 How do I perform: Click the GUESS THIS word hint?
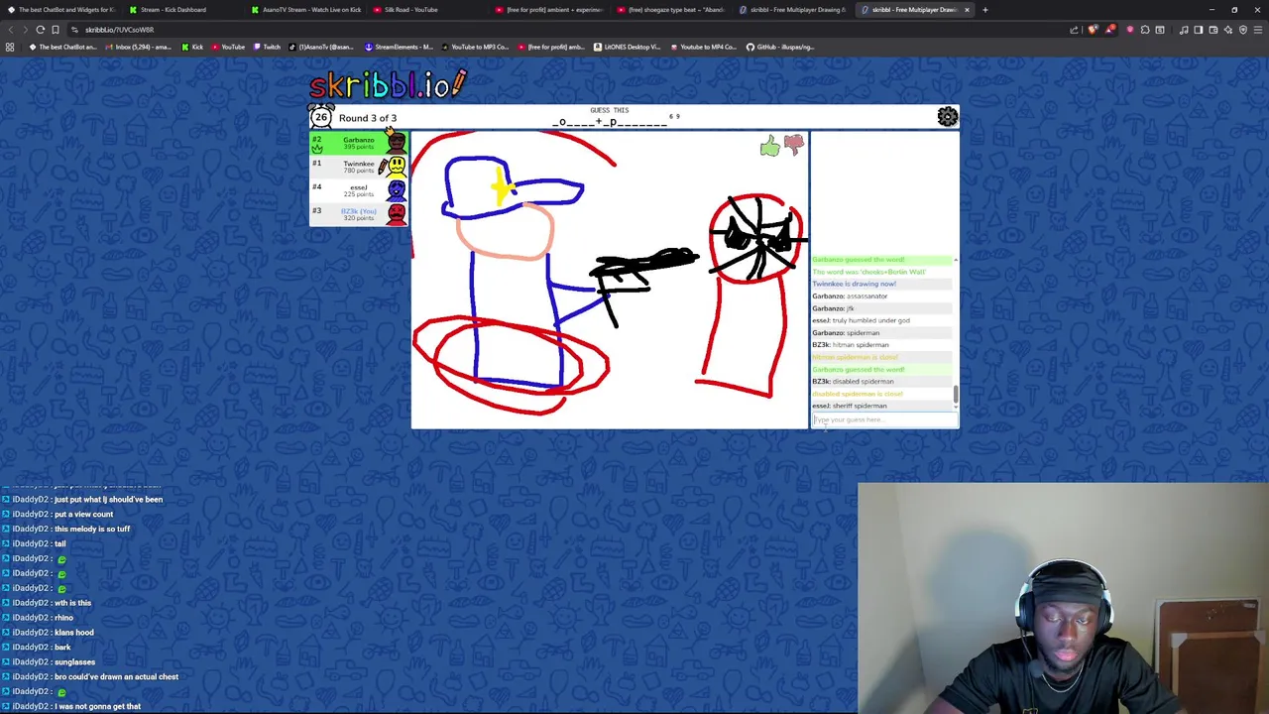[x=610, y=118]
